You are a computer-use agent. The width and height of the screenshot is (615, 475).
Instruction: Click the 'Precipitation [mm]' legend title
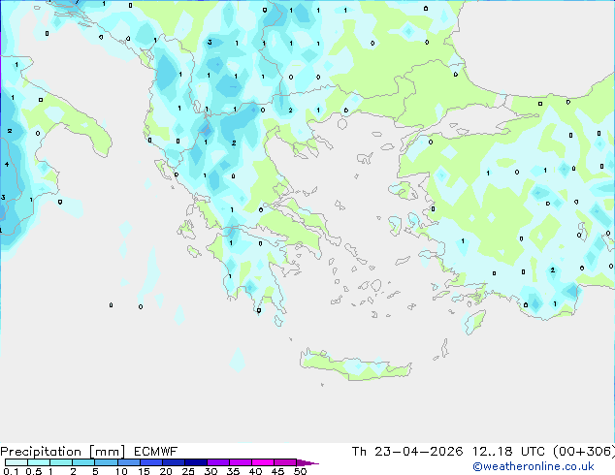click(x=63, y=452)
